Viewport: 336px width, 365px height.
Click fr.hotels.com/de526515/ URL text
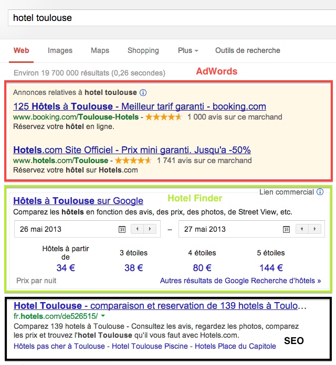tap(56, 316)
